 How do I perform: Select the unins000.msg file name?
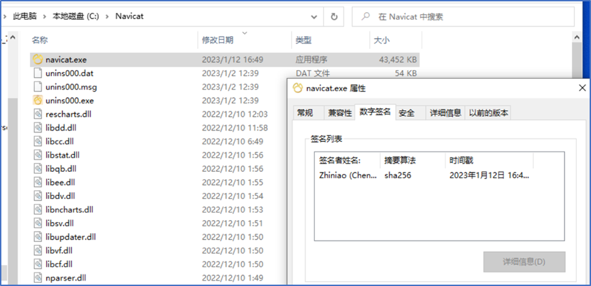point(71,87)
